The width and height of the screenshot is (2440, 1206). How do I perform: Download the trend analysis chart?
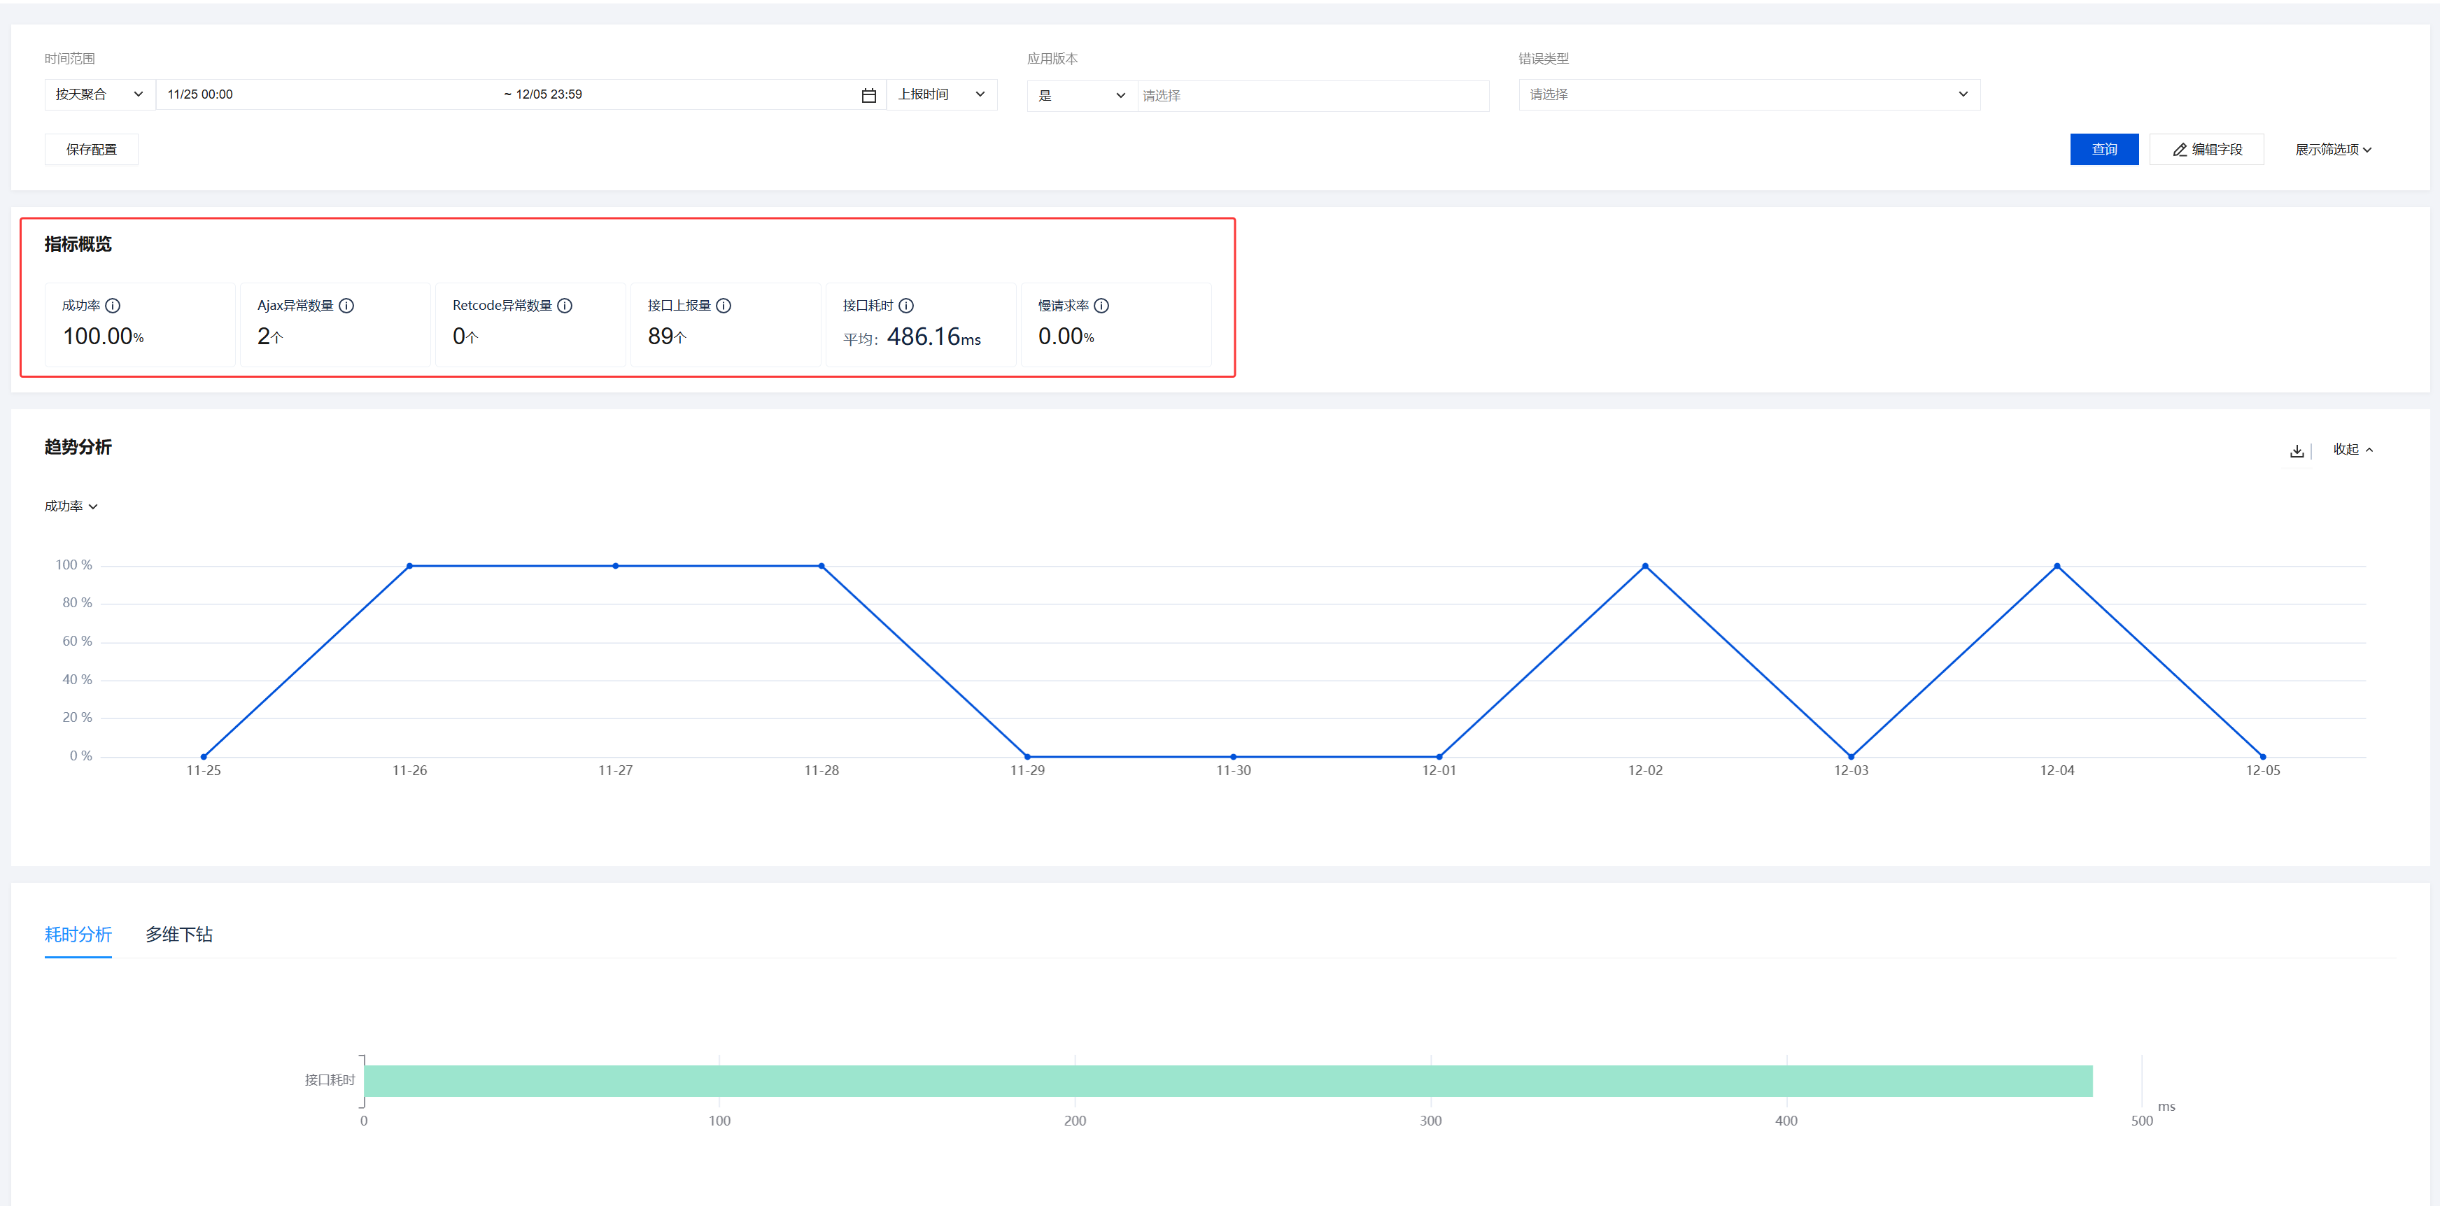click(2297, 451)
